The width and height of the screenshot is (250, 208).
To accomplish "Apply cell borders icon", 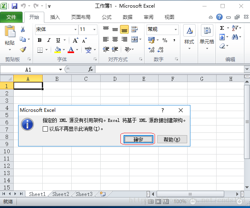I will 40,50.
